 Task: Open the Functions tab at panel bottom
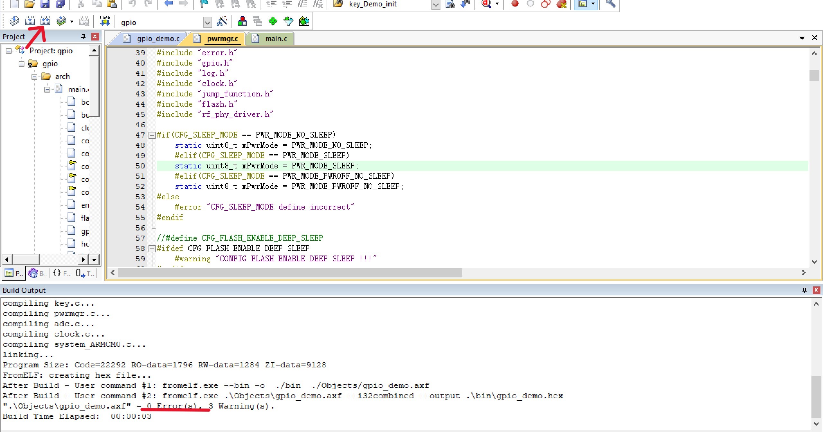pyautogui.click(x=61, y=273)
